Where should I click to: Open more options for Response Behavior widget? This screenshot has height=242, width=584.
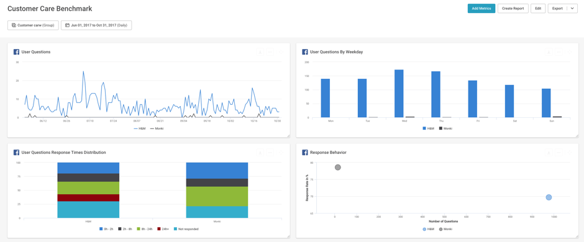[x=559, y=153]
